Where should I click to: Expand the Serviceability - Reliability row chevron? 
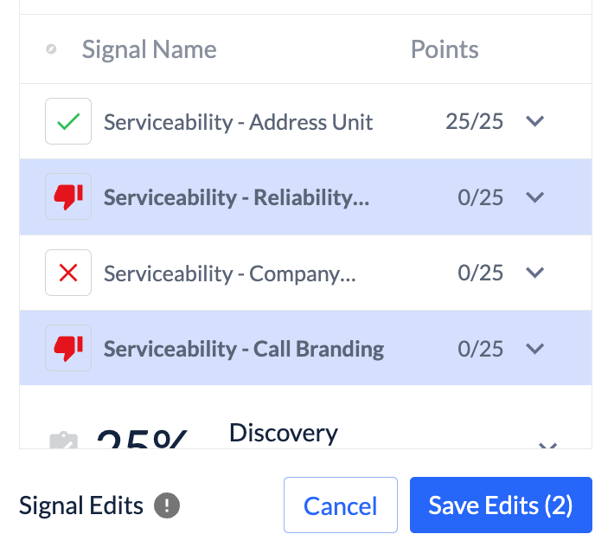[x=535, y=197]
